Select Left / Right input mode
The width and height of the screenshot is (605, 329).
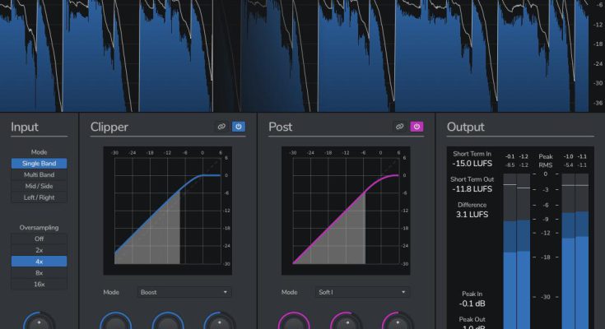point(39,198)
